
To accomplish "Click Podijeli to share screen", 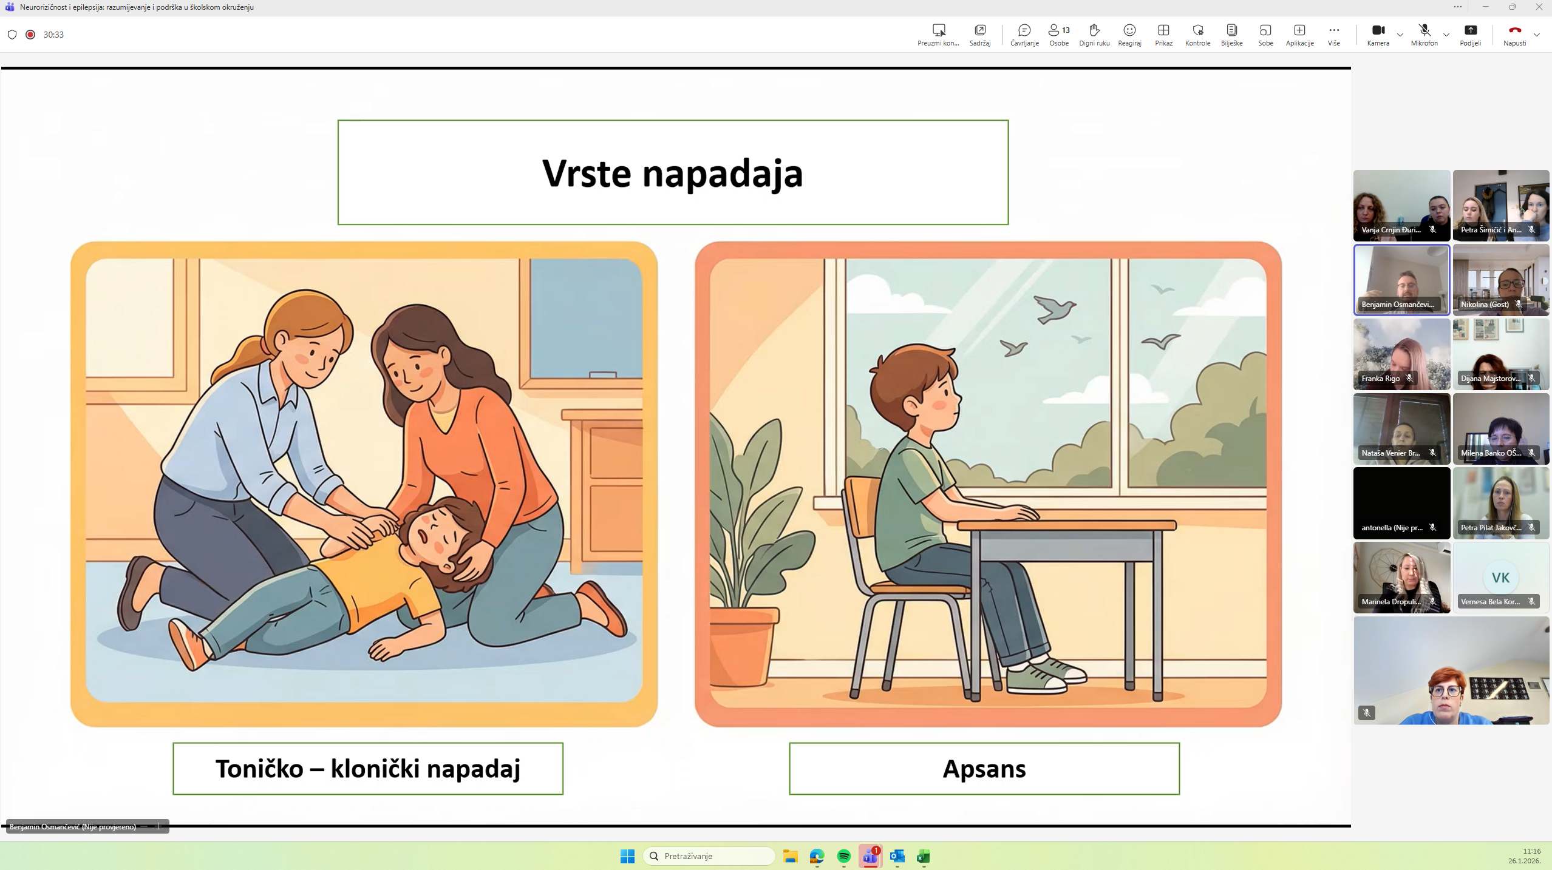I will click(x=1469, y=34).
